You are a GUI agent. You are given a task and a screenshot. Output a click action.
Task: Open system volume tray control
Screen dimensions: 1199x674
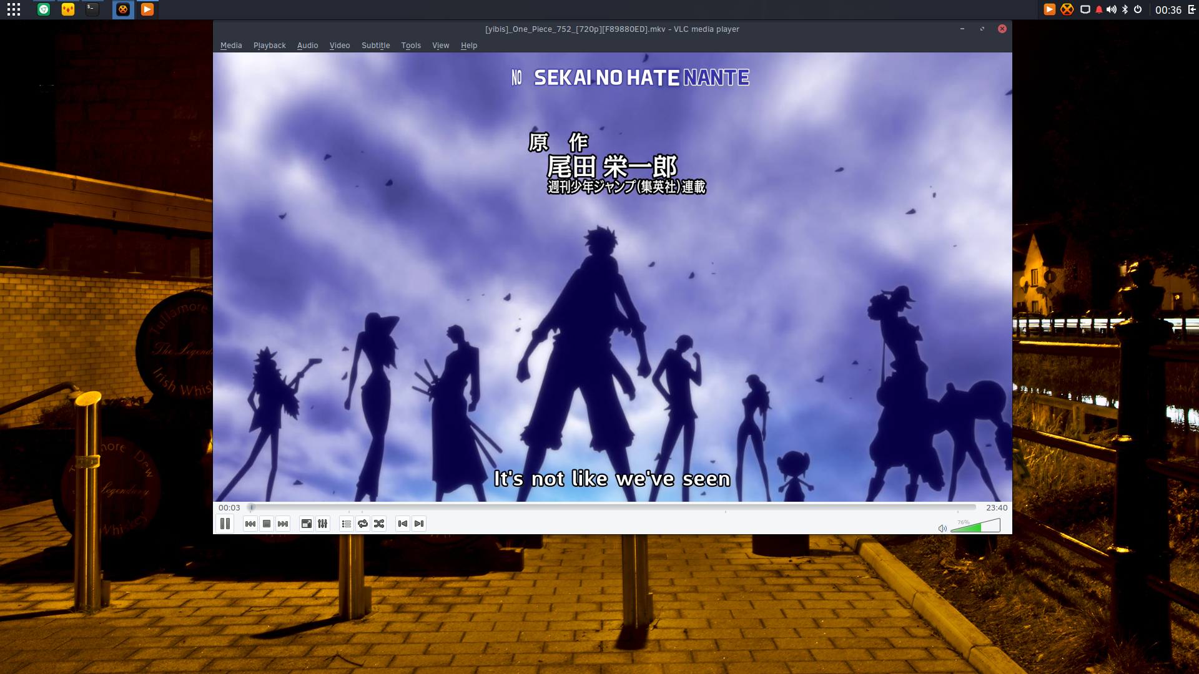click(1112, 9)
